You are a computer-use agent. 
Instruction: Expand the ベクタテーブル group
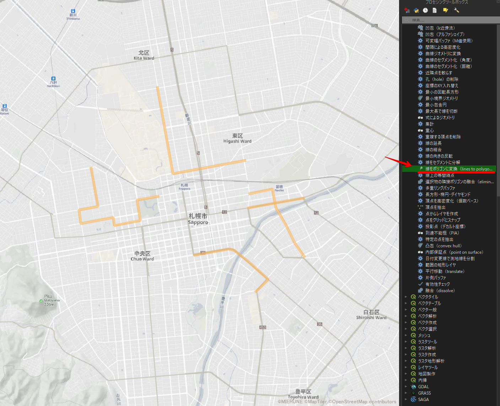[x=406, y=303]
